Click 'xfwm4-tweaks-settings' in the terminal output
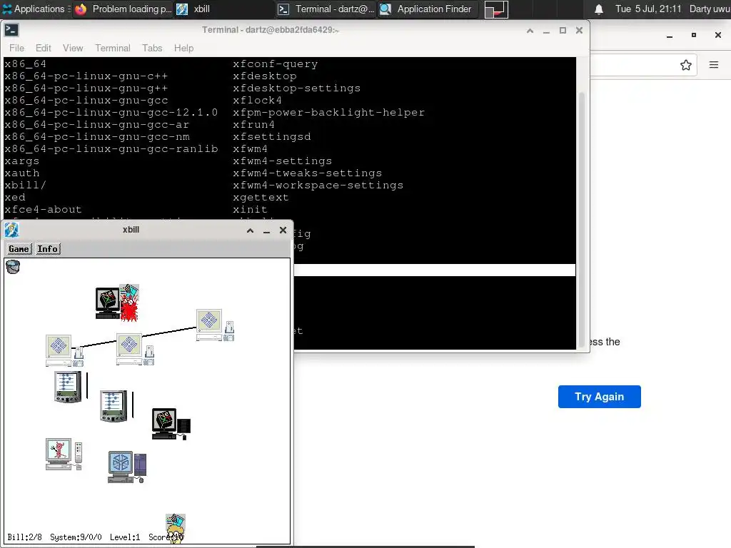Screen dimensions: 731x548 coord(307,173)
